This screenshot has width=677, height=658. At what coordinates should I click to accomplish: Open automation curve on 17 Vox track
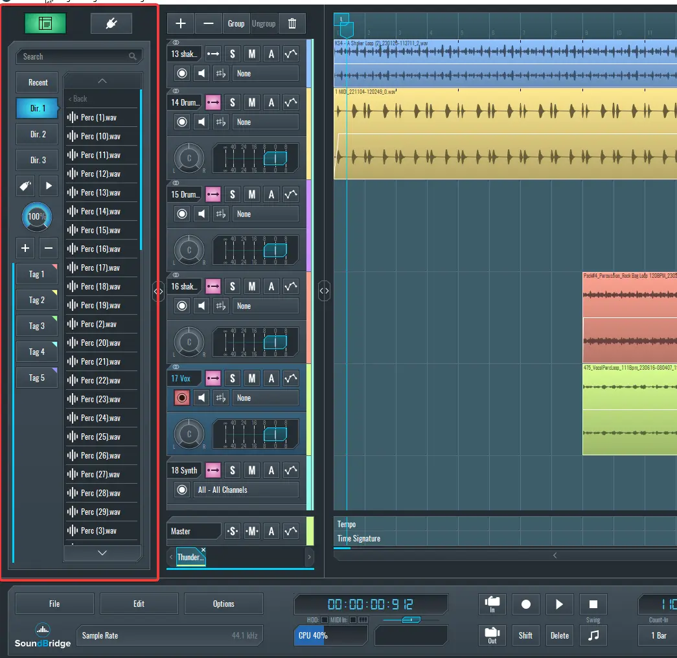coord(291,379)
